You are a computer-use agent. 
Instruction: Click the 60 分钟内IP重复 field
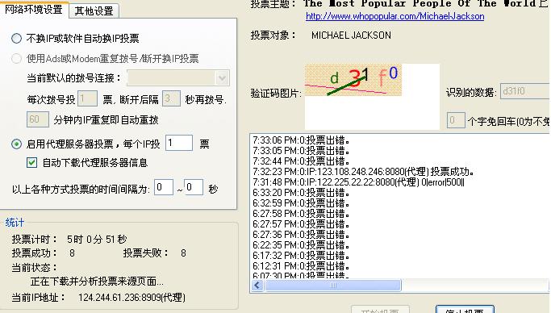38,119
